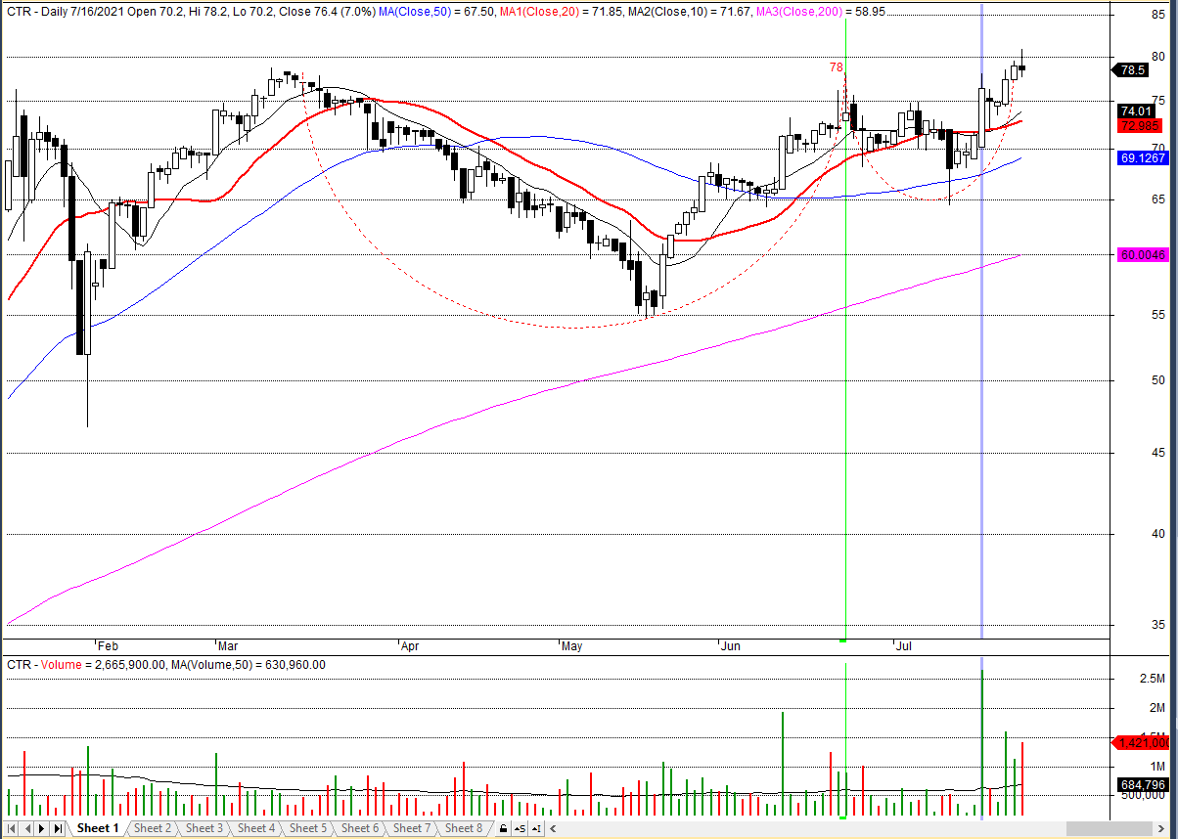Open the Sheet 5 tab
Screen dimensions: 1178x839
(308, 828)
